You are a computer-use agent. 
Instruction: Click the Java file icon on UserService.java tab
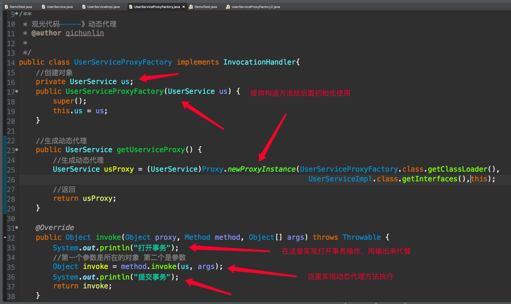(43, 7)
